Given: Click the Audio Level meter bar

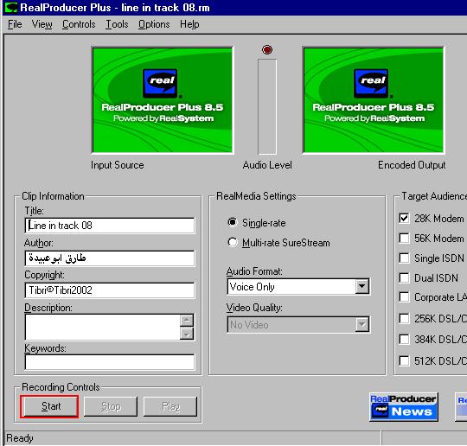Looking at the screenshot, I should pyautogui.click(x=267, y=106).
